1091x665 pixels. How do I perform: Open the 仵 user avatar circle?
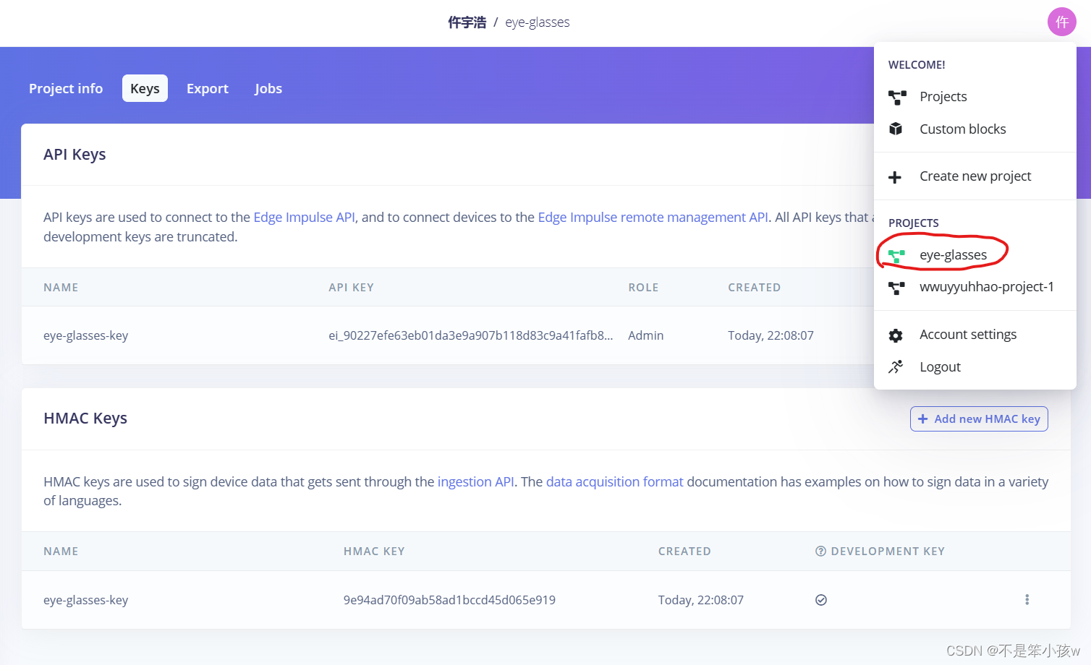1061,22
